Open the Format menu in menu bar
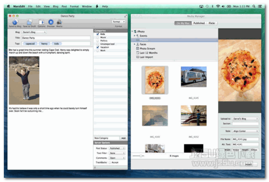Viewport: 269px width, 182px height. [74, 6]
